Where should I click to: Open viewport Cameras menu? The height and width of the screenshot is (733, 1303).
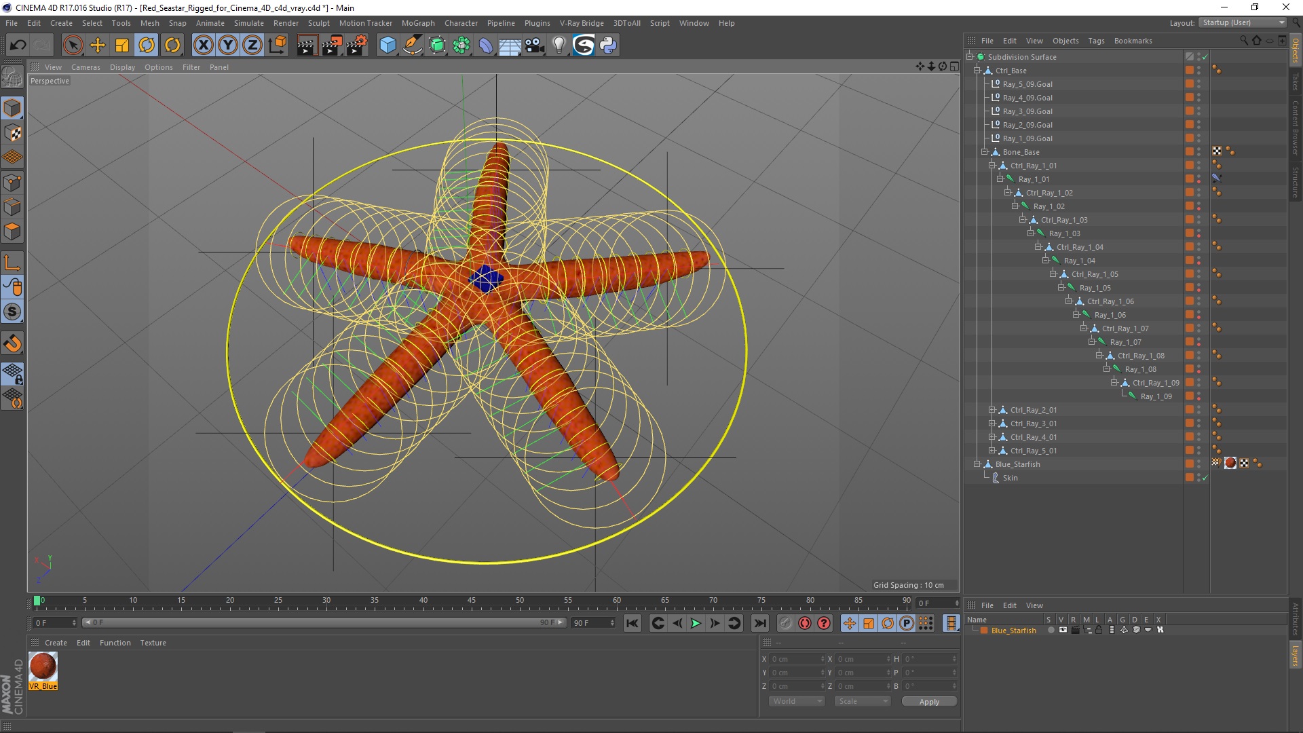pos(86,67)
